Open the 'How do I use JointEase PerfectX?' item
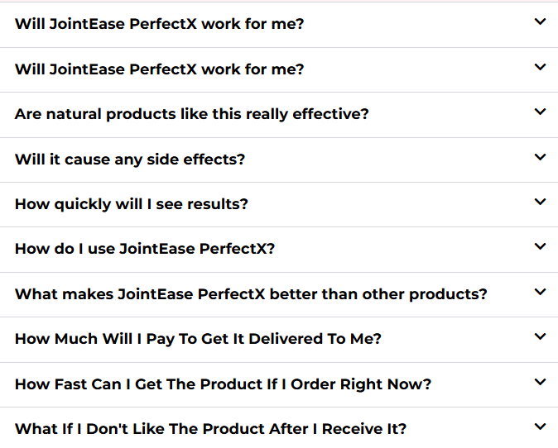Viewport: 558px width, 448px height. (x=145, y=249)
